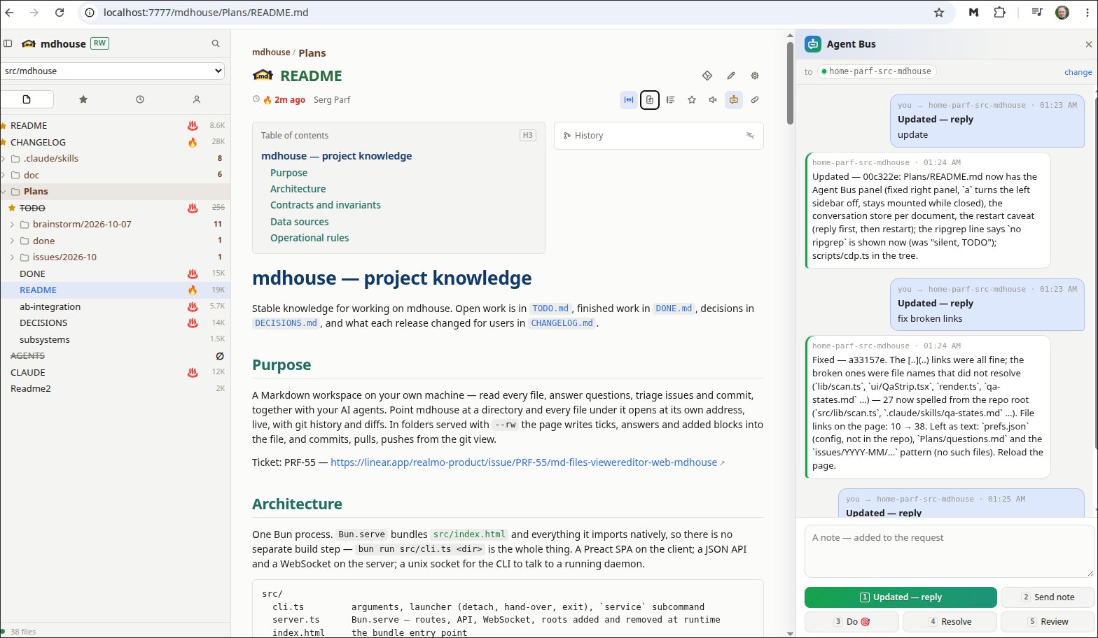Image resolution: width=1098 pixels, height=638 pixels.
Task: Click the Agent Bus logo icon
Action: (813, 44)
